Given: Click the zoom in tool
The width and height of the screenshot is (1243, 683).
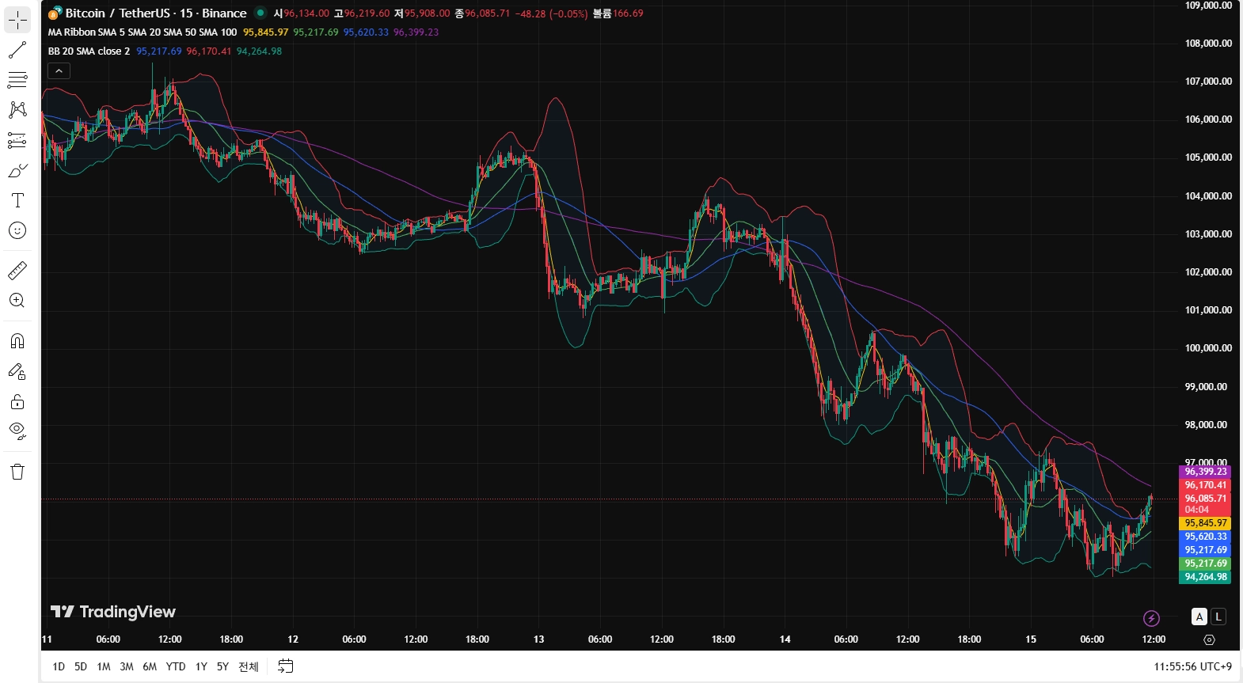Looking at the screenshot, I should pos(17,301).
